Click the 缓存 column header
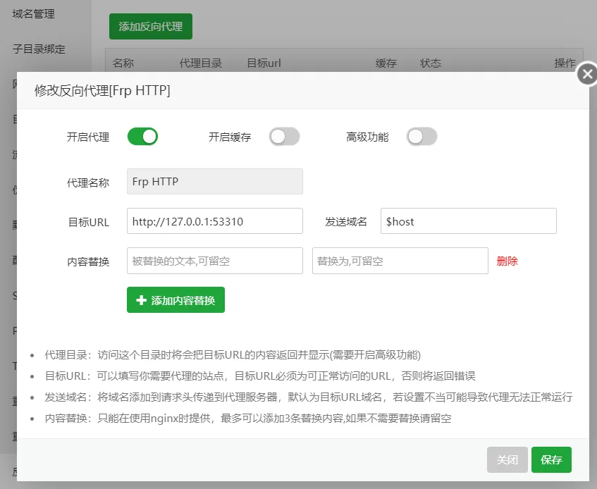597x489 pixels. tap(386, 63)
